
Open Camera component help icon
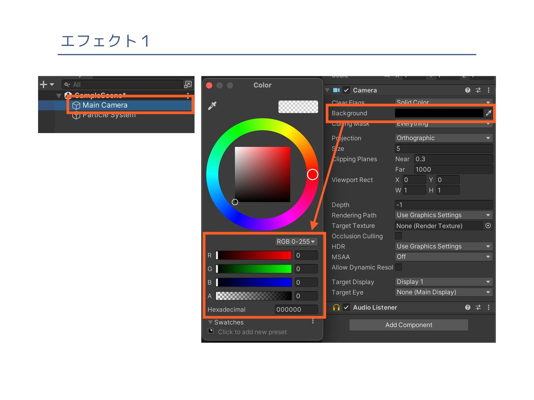coord(468,90)
